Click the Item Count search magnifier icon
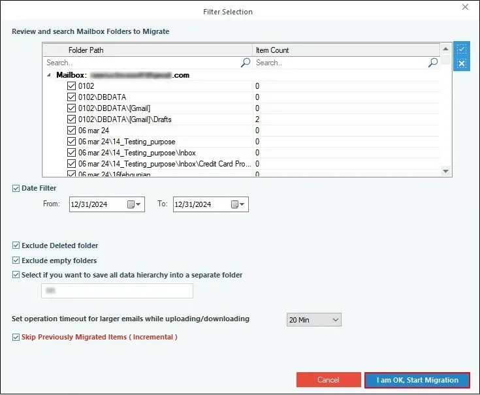 click(432, 63)
